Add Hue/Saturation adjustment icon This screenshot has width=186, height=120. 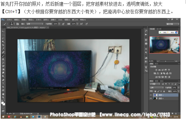tap(155, 73)
